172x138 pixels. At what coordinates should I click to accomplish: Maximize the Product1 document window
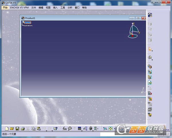138,18
